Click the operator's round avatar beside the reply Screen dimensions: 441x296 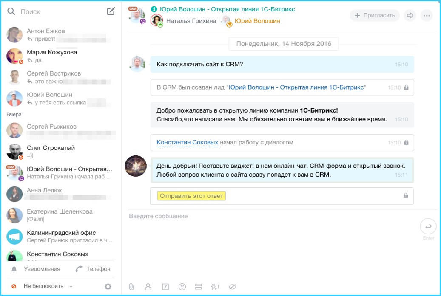[136, 166]
